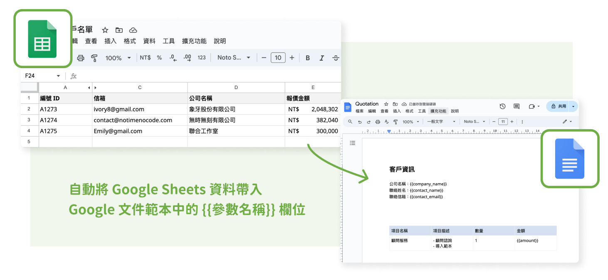Open version history in Docs
Image resolution: width=608 pixels, height=280 pixels.
pos(502,106)
